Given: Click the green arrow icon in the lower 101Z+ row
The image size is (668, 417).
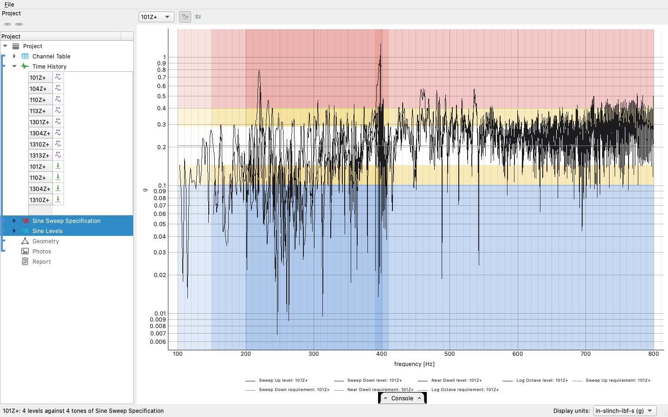Looking at the screenshot, I should point(58,166).
